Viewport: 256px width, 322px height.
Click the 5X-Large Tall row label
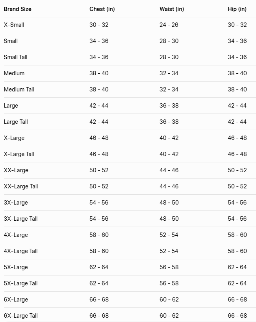point(21,283)
